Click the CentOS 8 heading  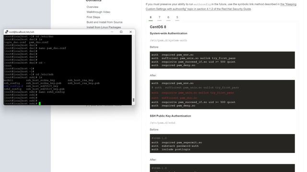coord(158,27)
